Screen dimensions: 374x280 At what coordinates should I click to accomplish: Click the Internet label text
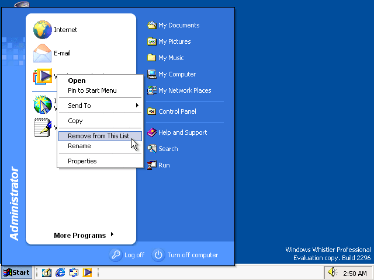(65, 30)
